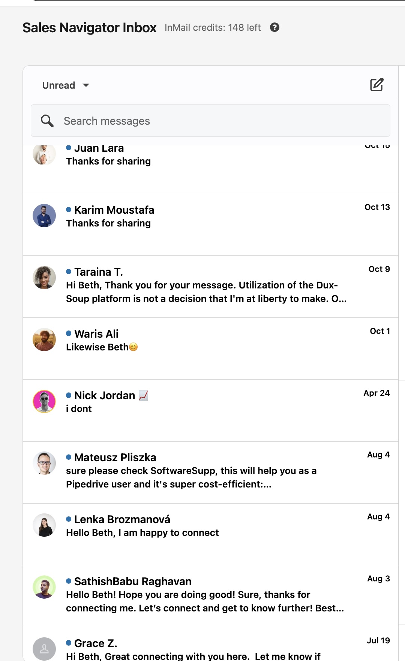Click Waris Ali's profile photo

point(44,340)
